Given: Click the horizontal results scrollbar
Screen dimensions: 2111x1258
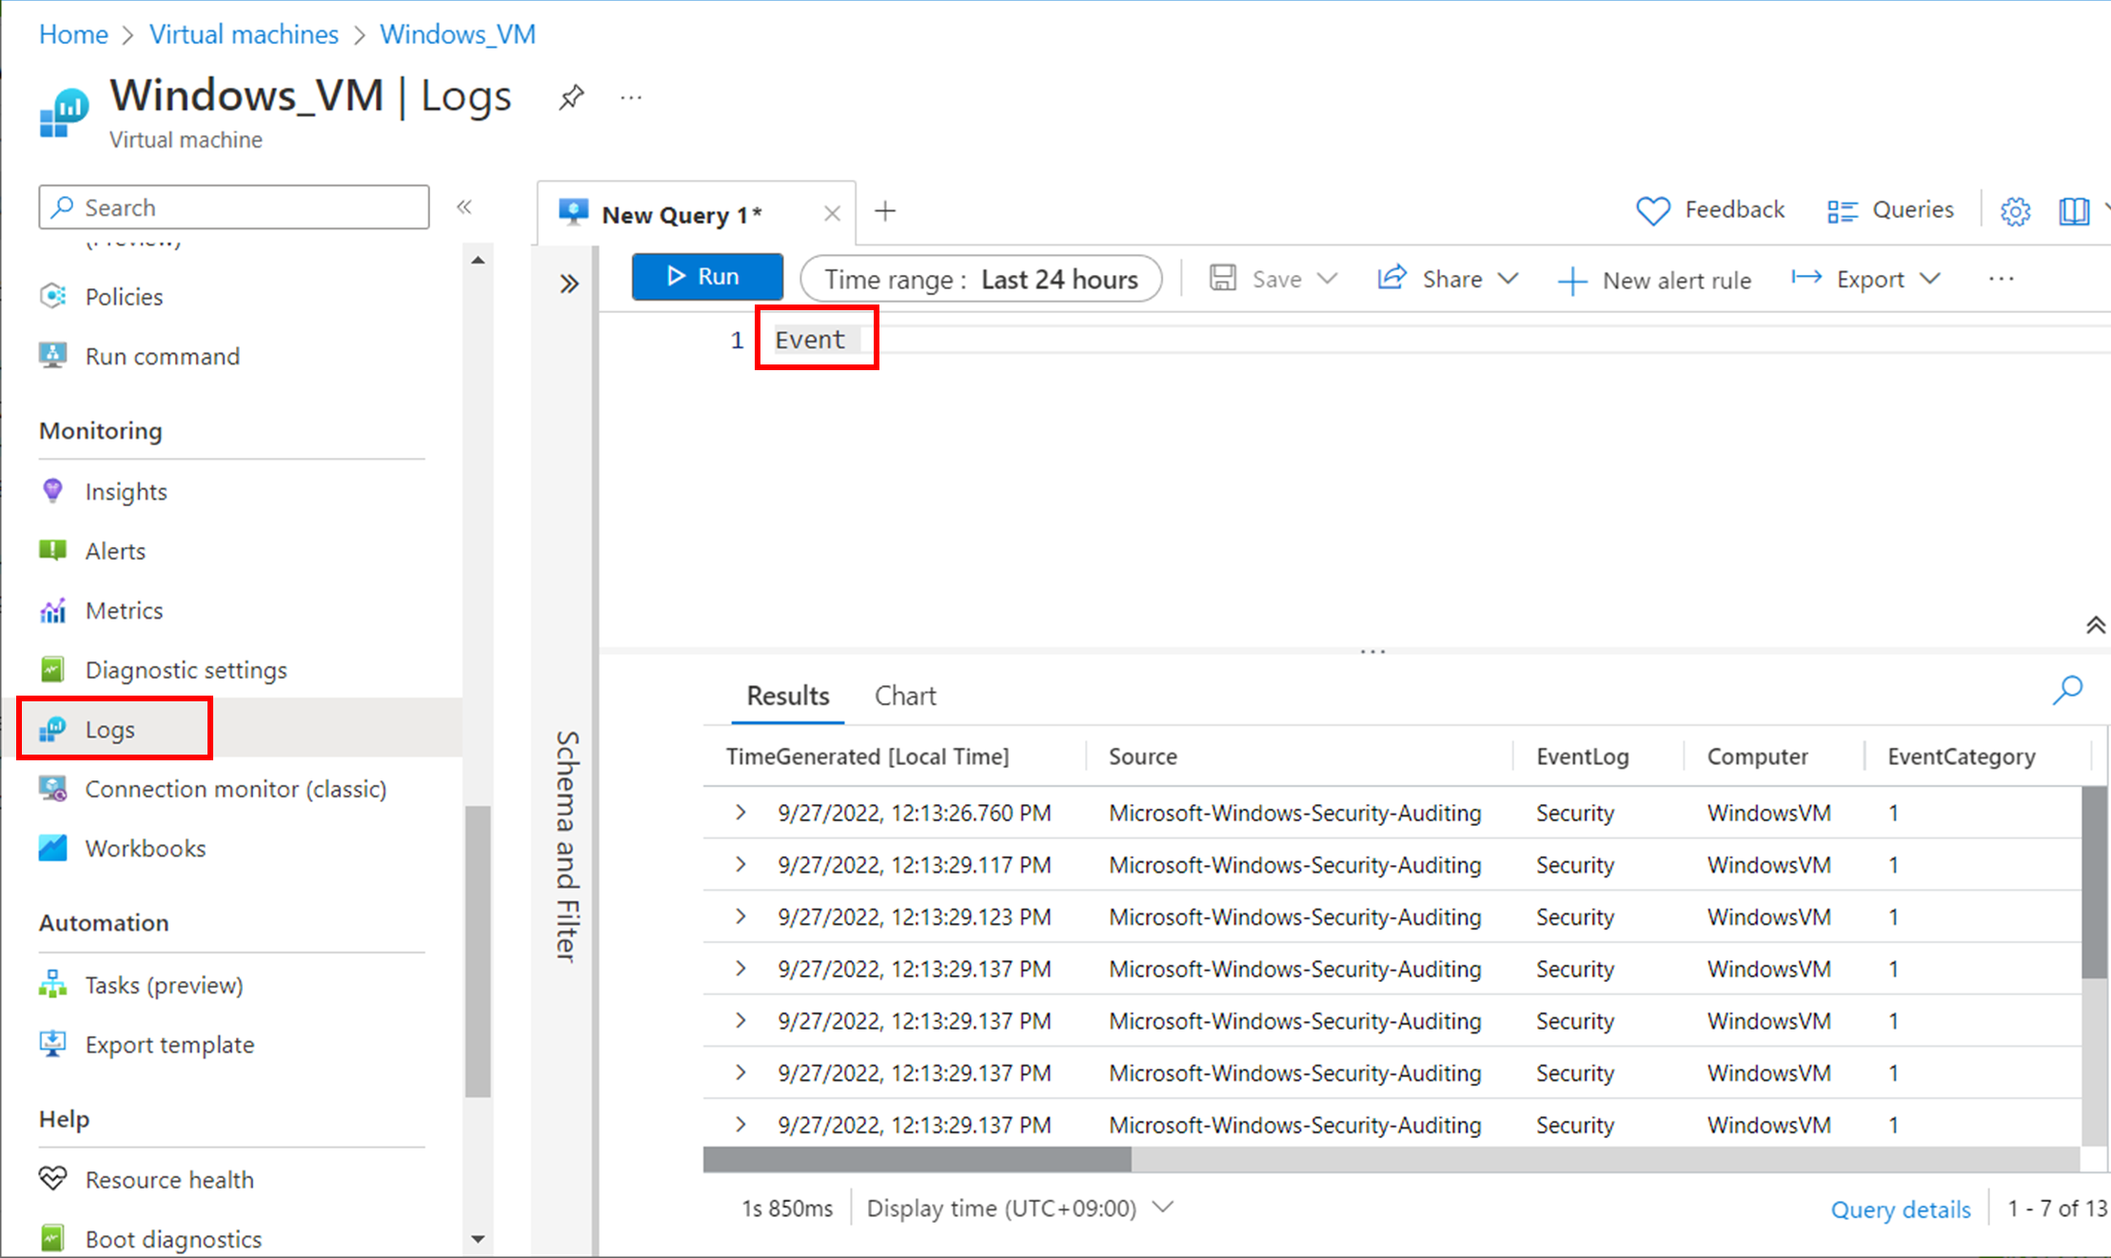Looking at the screenshot, I should click(917, 1159).
